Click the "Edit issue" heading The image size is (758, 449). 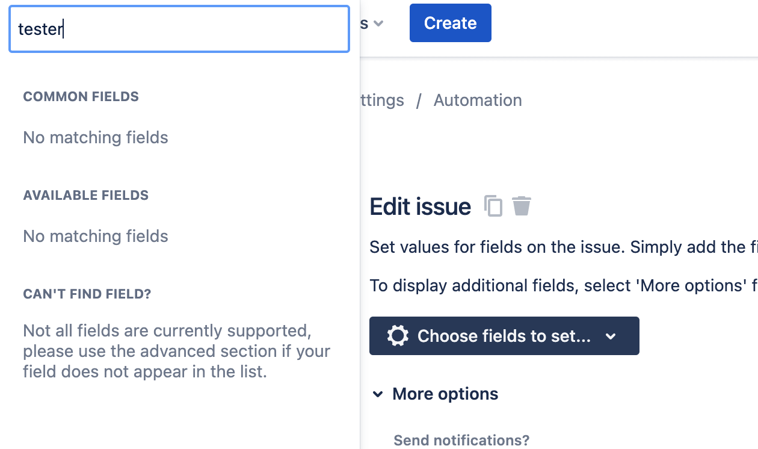pyautogui.click(x=421, y=206)
